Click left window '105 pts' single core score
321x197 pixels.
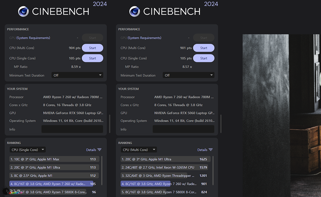point(75,58)
